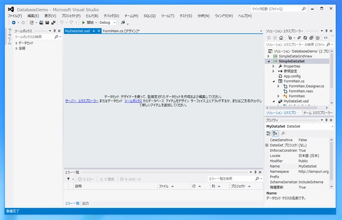
Task: Click the Alphabetical sort icon in Properties
Action: tap(275, 133)
